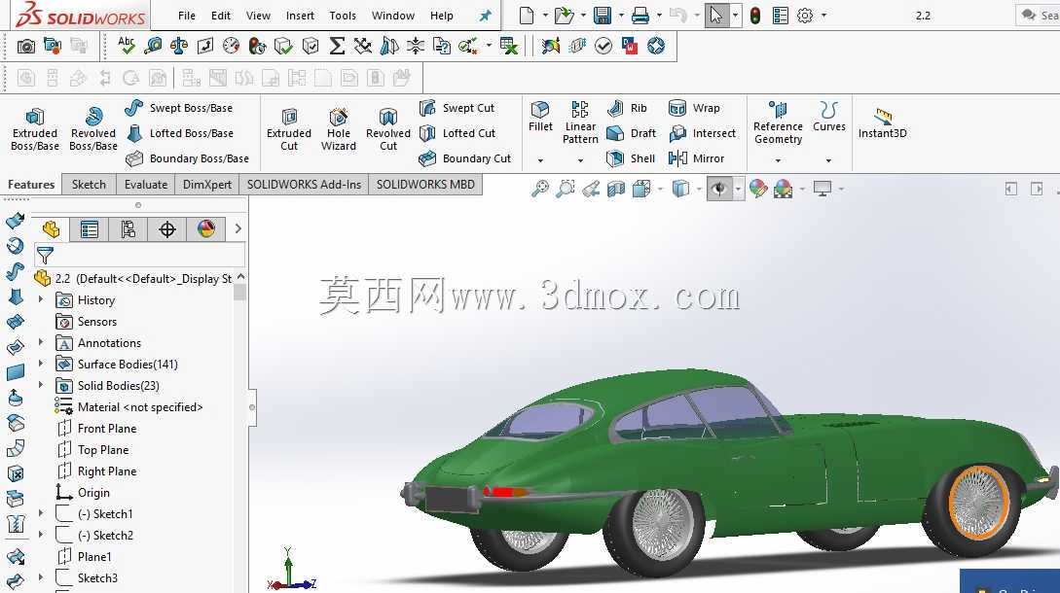Image resolution: width=1060 pixels, height=593 pixels.
Task: Open the Curves tool
Action: pyautogui.click(x=828, y=116)
